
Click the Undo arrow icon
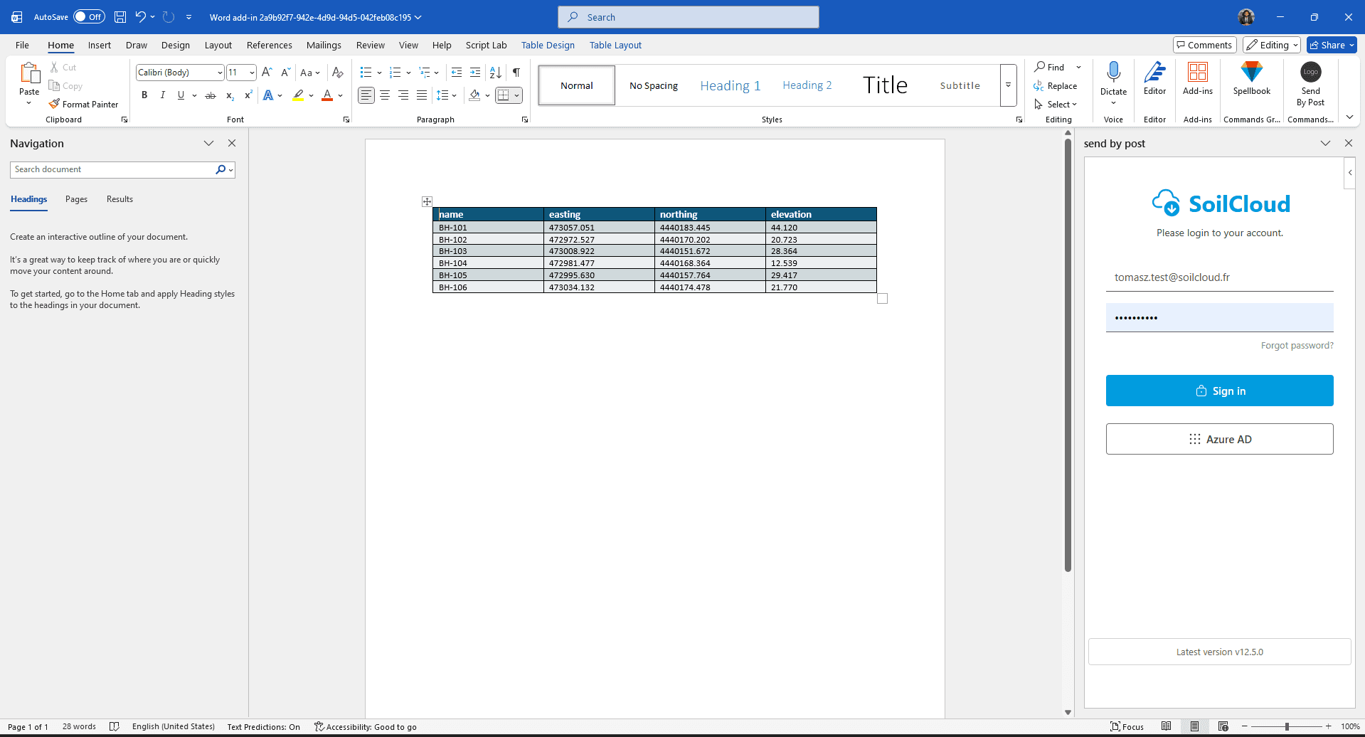[140, 17]
